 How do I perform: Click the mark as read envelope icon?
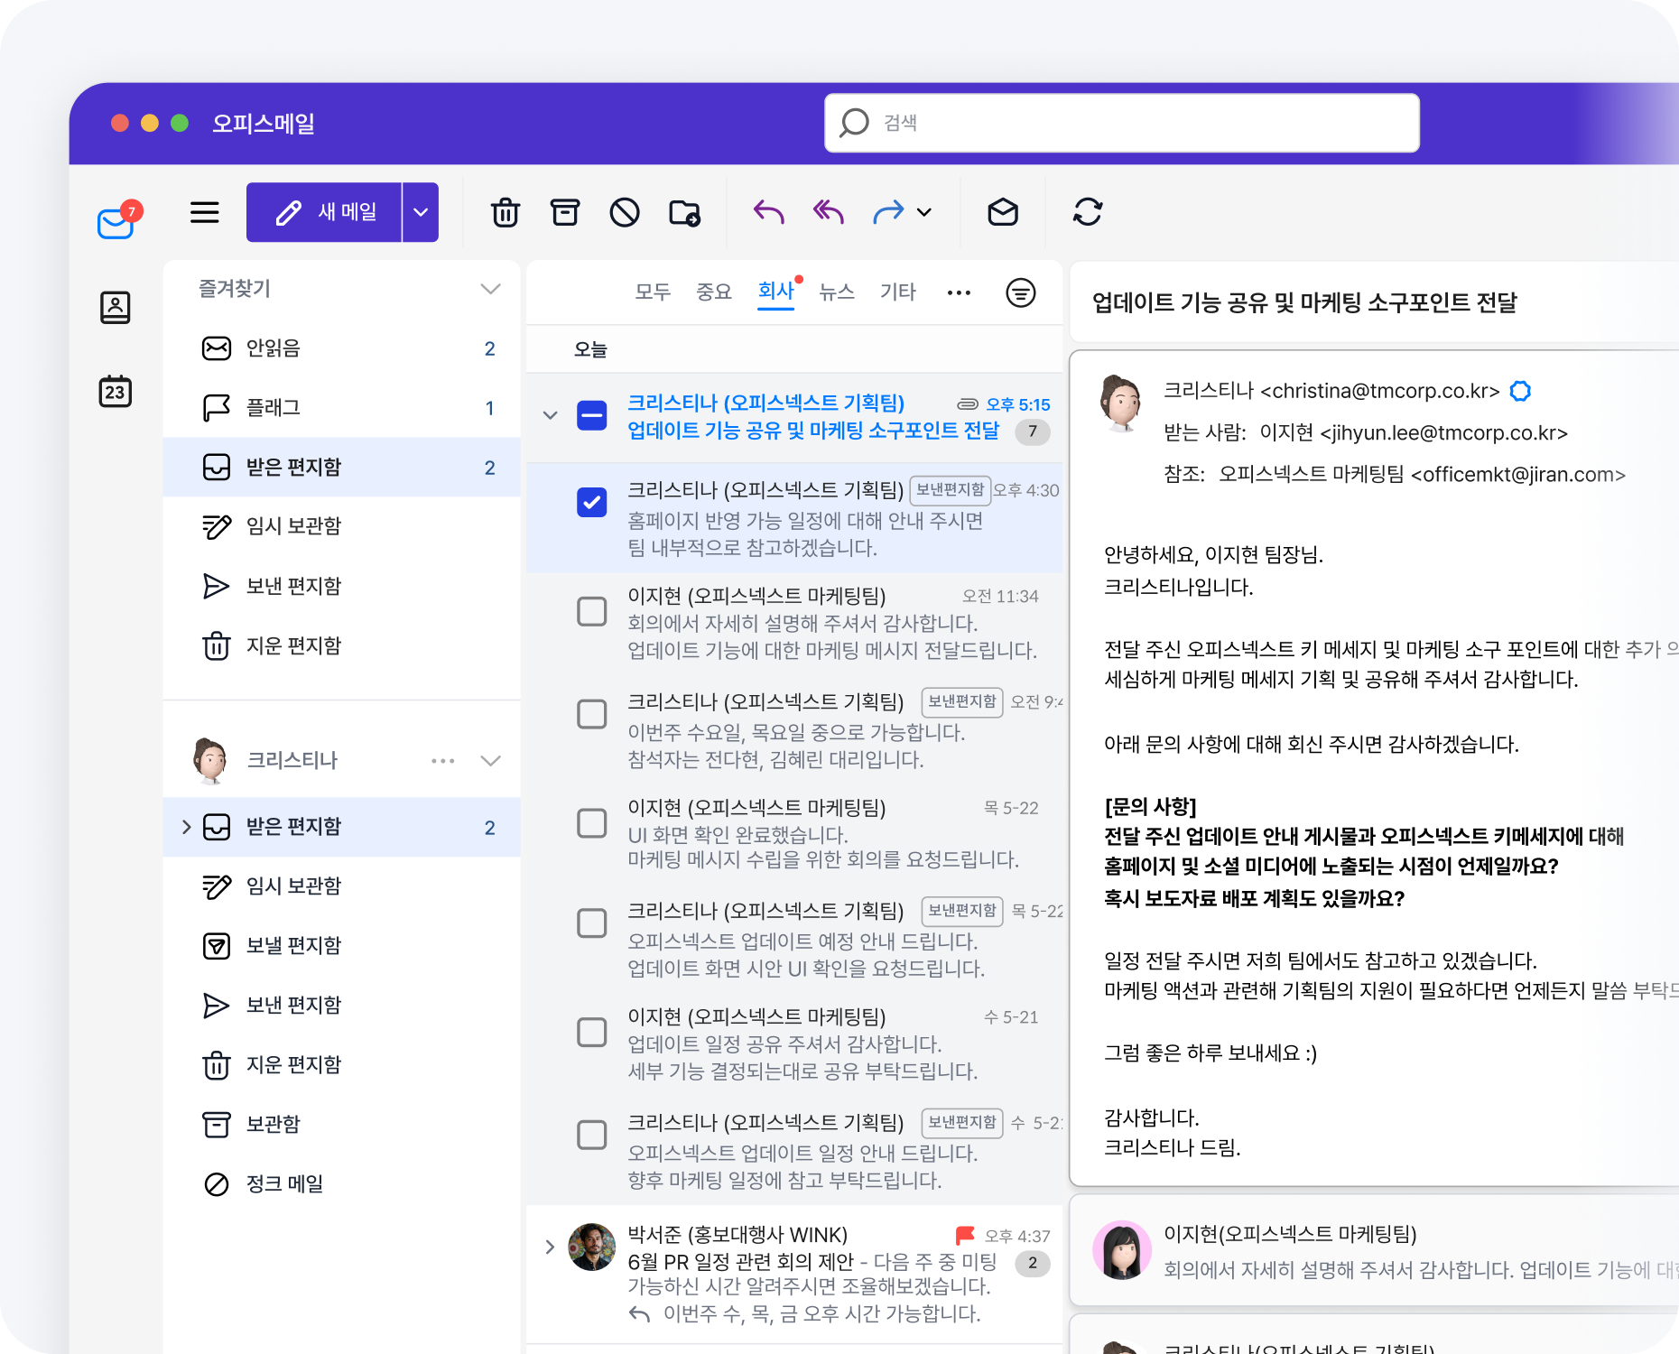click(x=1003, y=213)
